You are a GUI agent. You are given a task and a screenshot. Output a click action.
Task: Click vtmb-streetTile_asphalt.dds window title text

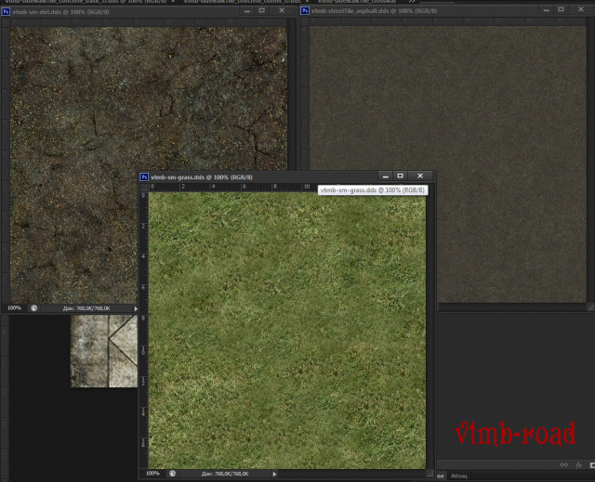374,11
